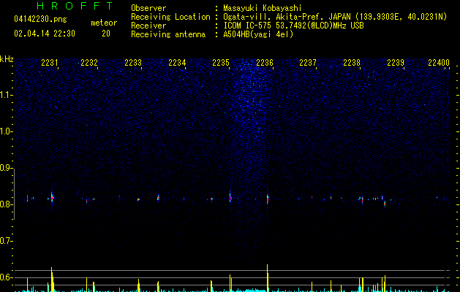Click the date stamp 02.04.14 22:30
Image resolution: width=460 pixels, height=292 pixels.
45,34
